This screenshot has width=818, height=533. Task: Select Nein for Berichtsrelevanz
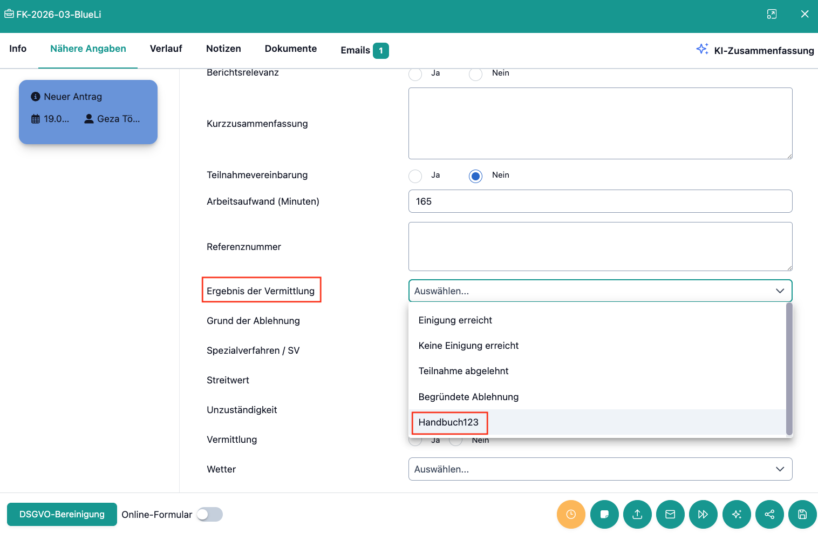[475, 74]
